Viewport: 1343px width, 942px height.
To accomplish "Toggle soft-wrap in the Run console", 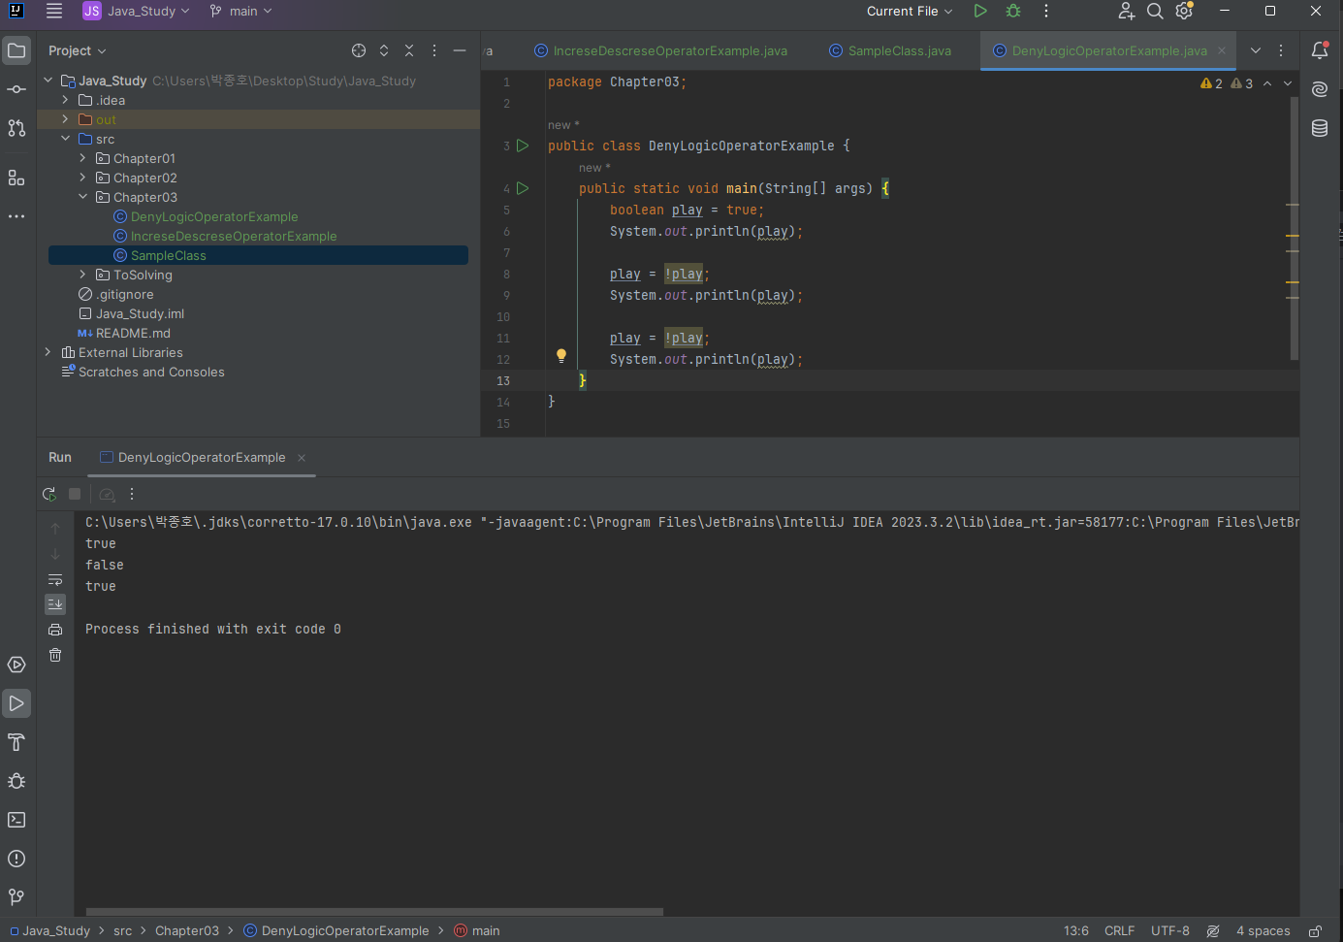I will [55, 579].
